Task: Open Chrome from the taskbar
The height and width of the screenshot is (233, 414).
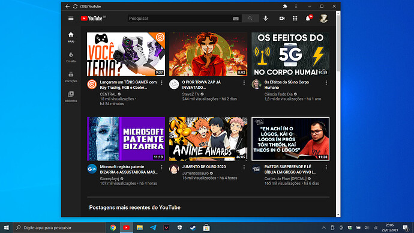Action: (113, 228)
